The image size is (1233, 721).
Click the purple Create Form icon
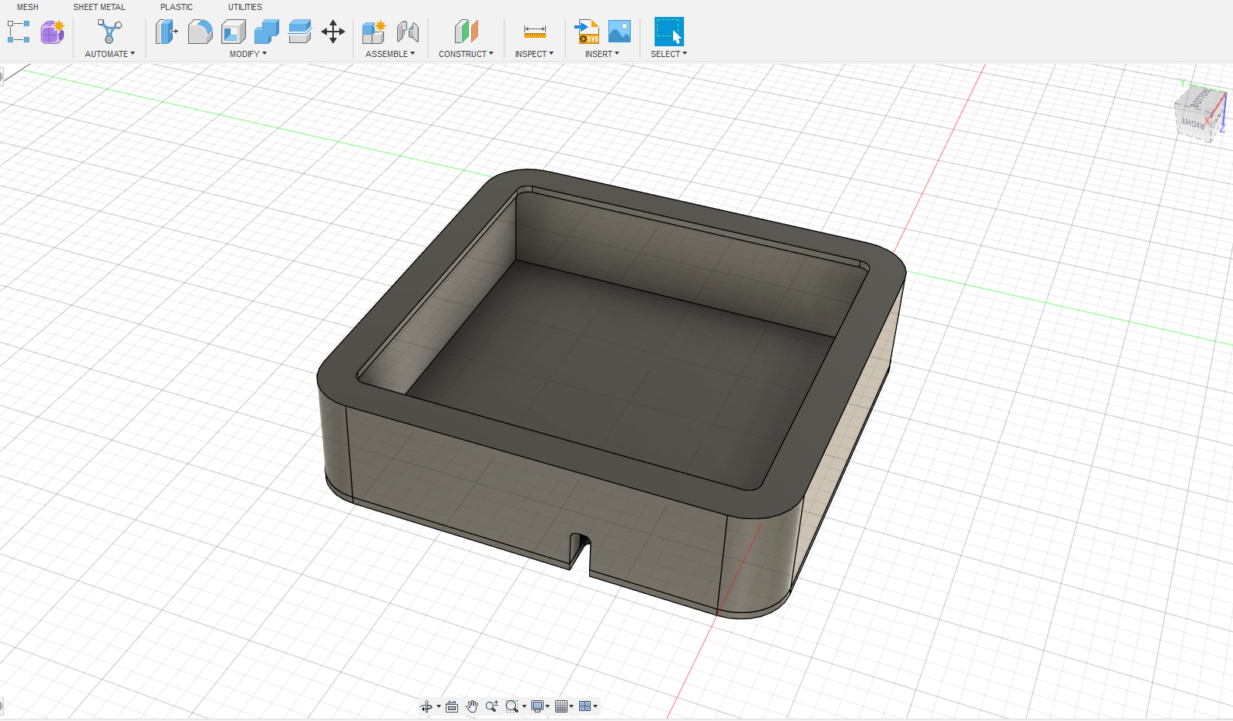52,32
